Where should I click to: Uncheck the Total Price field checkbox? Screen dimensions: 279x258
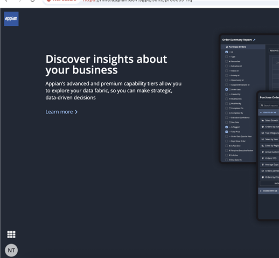pos(226,132)
